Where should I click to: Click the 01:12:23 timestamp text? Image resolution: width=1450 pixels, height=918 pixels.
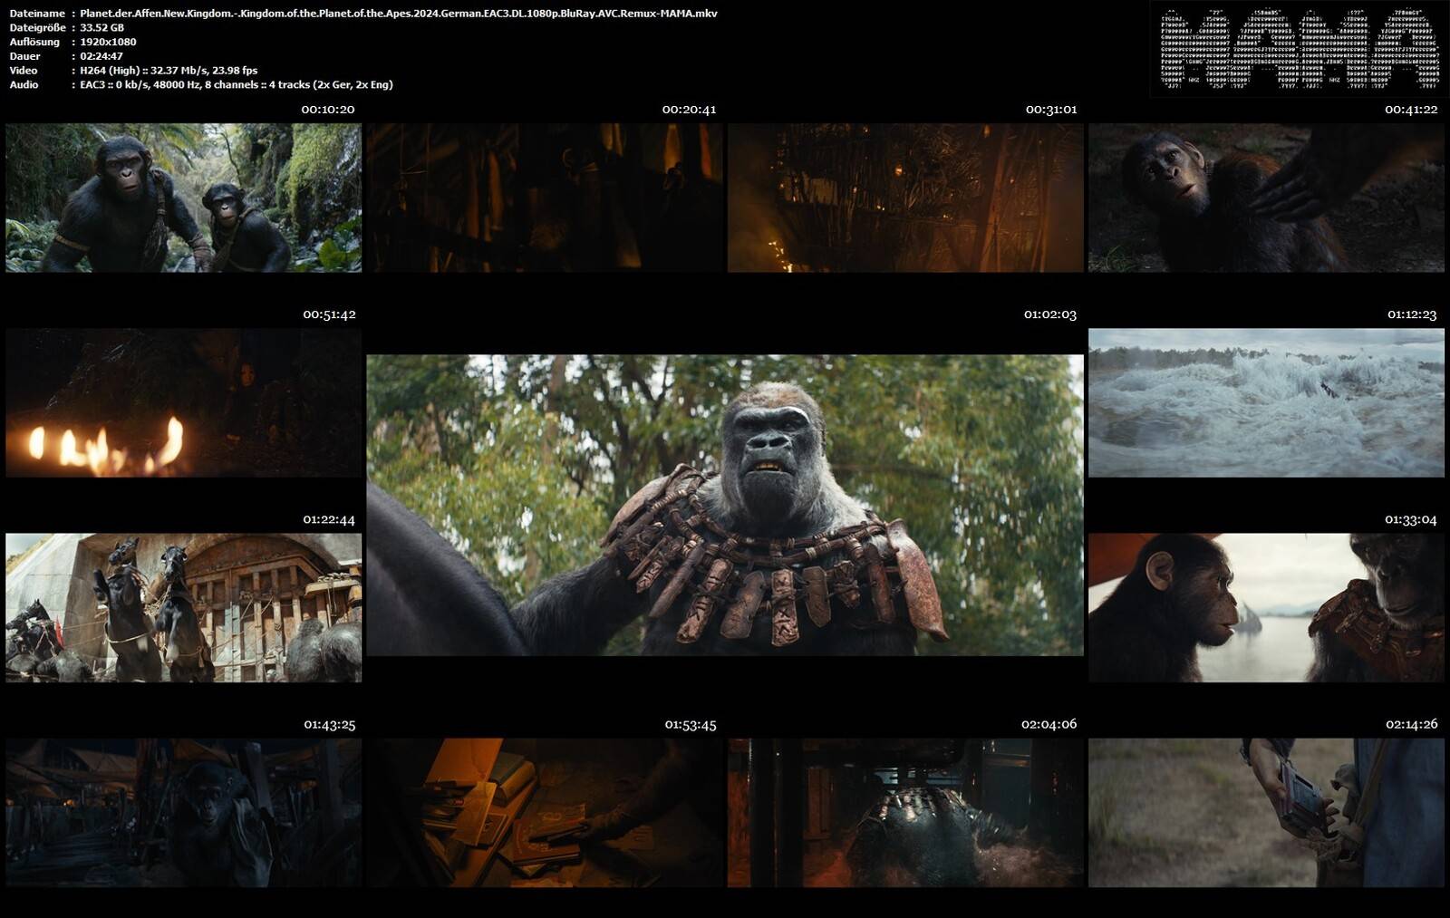(1412, 314)
